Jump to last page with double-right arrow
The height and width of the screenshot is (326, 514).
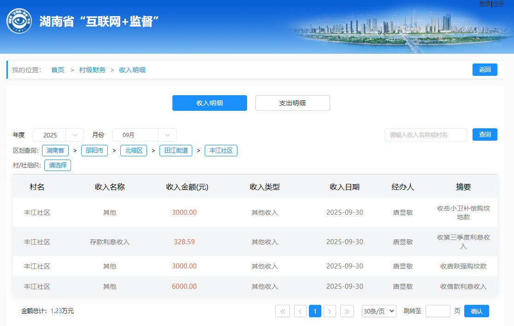[x=347, y=311]
